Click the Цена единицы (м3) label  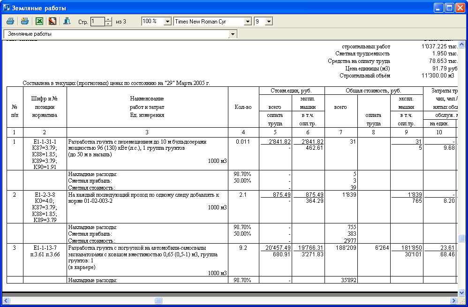click(x=368, y=69)
